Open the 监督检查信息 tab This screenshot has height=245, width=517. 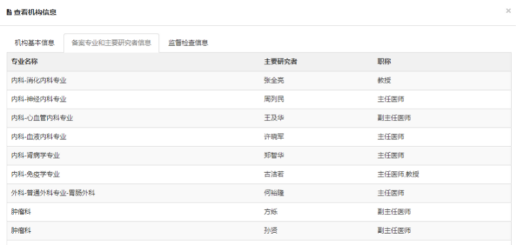188,42
